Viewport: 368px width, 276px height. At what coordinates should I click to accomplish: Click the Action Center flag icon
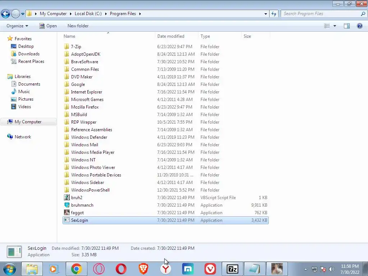click(323, 269)
